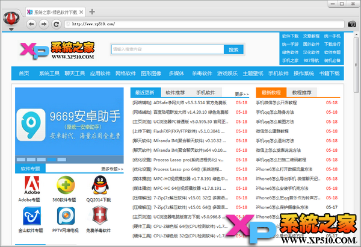Screen dimensions: 361x247
Task: Switch to 手机软件 tab in list
Action: (x=206, y=93)
